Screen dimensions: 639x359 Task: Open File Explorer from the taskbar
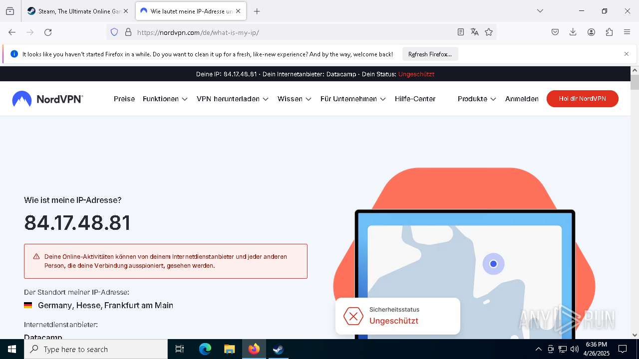[x=229, y=349]
